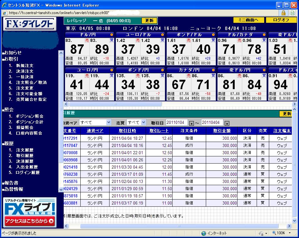Click the 売 sell icon on ドル/円
Image resolution: width=299 pixels, height=238 pixels.
(x=87, y=40)
